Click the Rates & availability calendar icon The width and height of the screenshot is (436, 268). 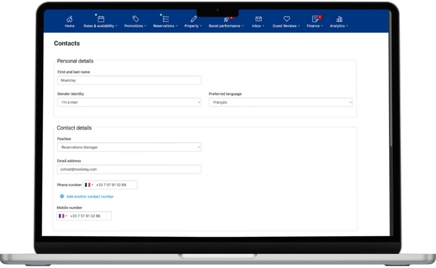pos(101,19)
